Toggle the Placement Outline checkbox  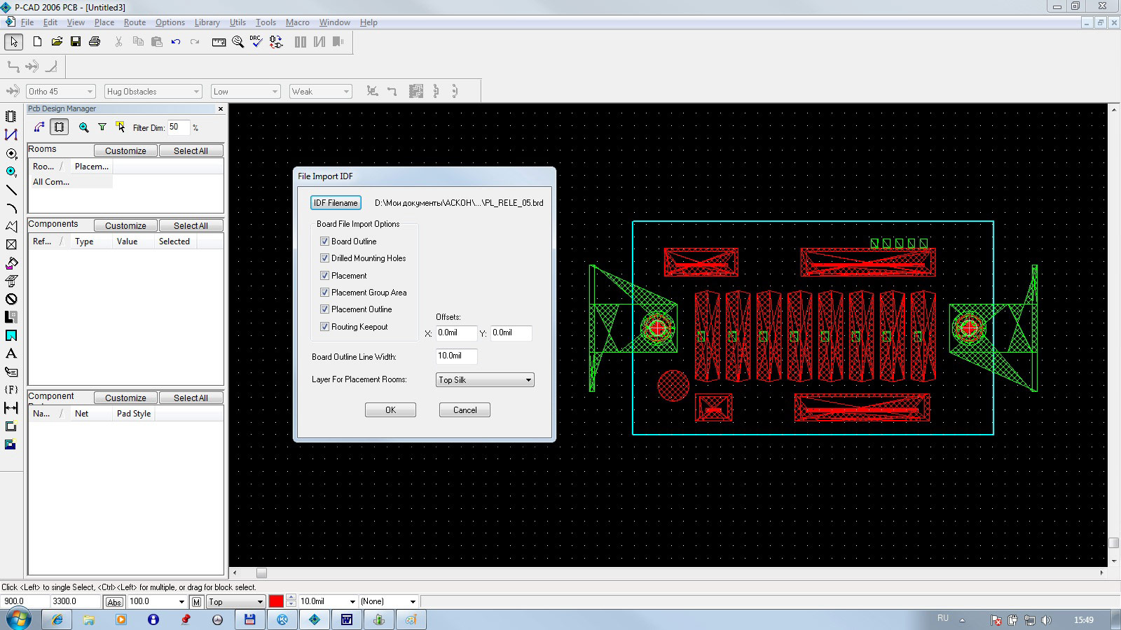point(324,309)
